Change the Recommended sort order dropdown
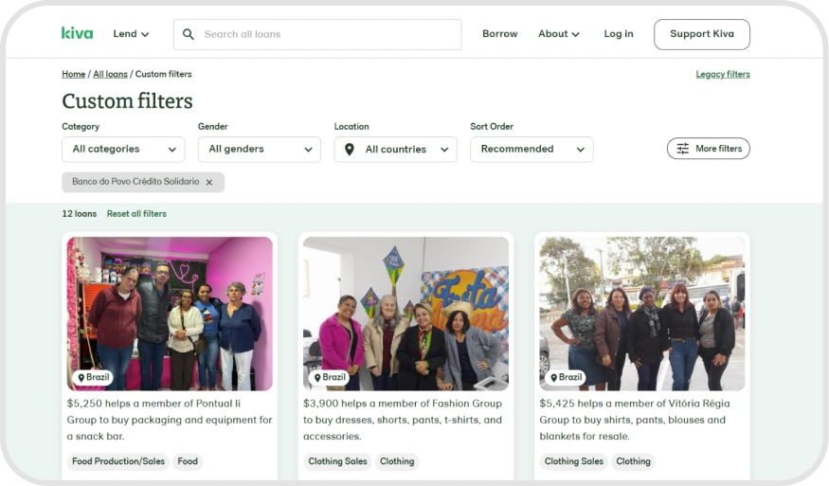This screenshot has width=829, height=486. [x=532, y=149]
